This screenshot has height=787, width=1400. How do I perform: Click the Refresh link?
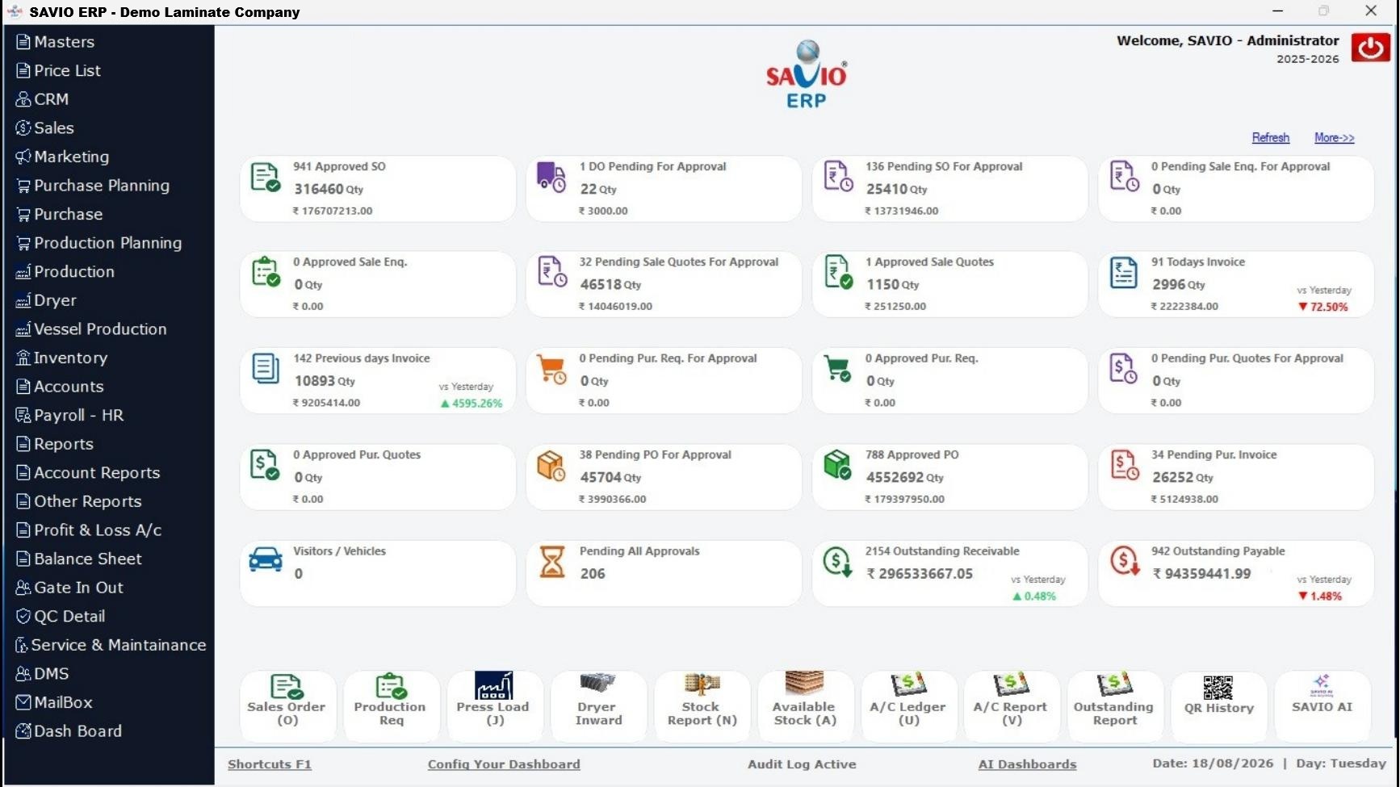pyautogui.click(x=1270, y=138)
